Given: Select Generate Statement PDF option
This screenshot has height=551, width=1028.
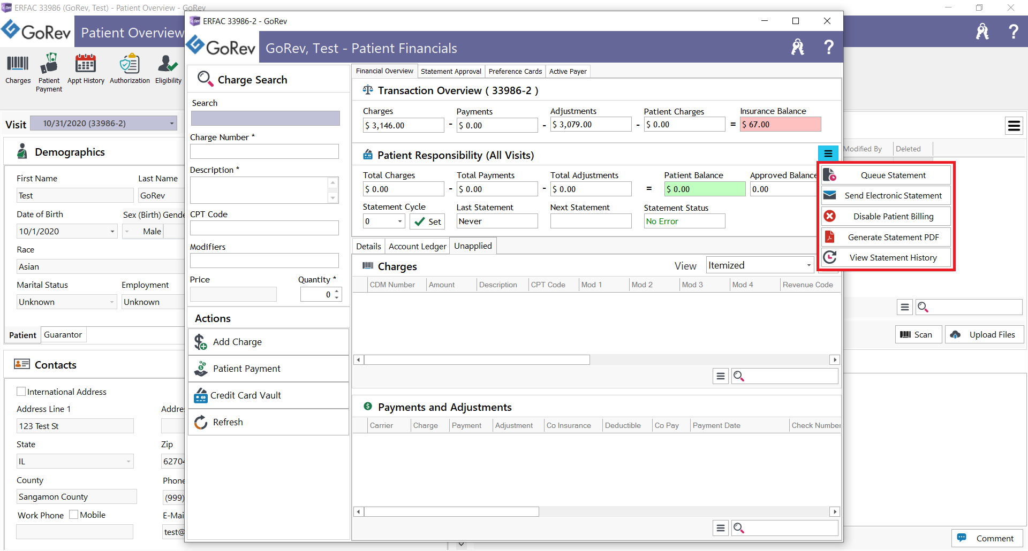Looking at the screenshot, I should pos(886,237).
